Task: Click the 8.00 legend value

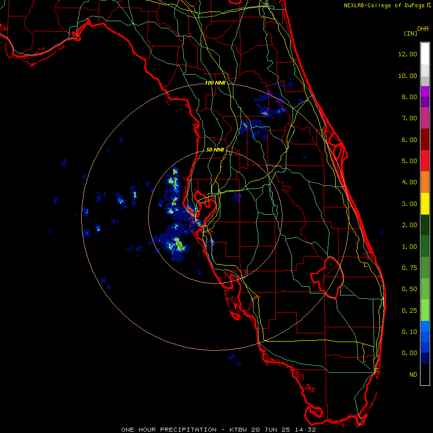Action: pos(409,97)
